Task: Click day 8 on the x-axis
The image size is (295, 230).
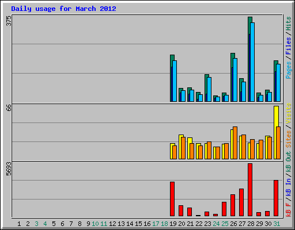Action: coord(80,224)
